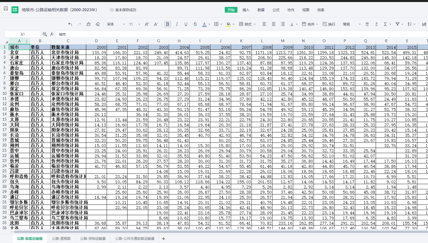428x243 pixels.
Task: Open the 宋体 font family dropdown
Action: coord(116,24)
